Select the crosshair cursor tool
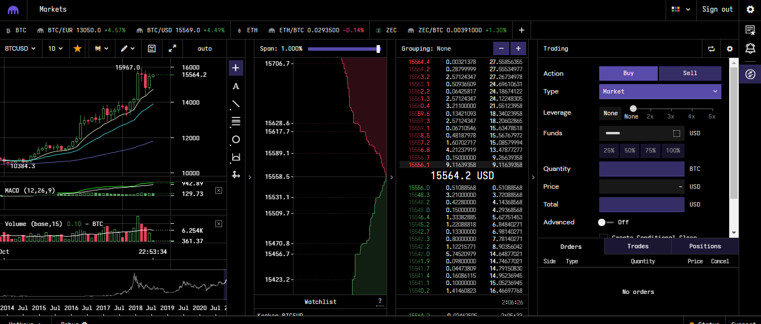 tap(235, 68)
